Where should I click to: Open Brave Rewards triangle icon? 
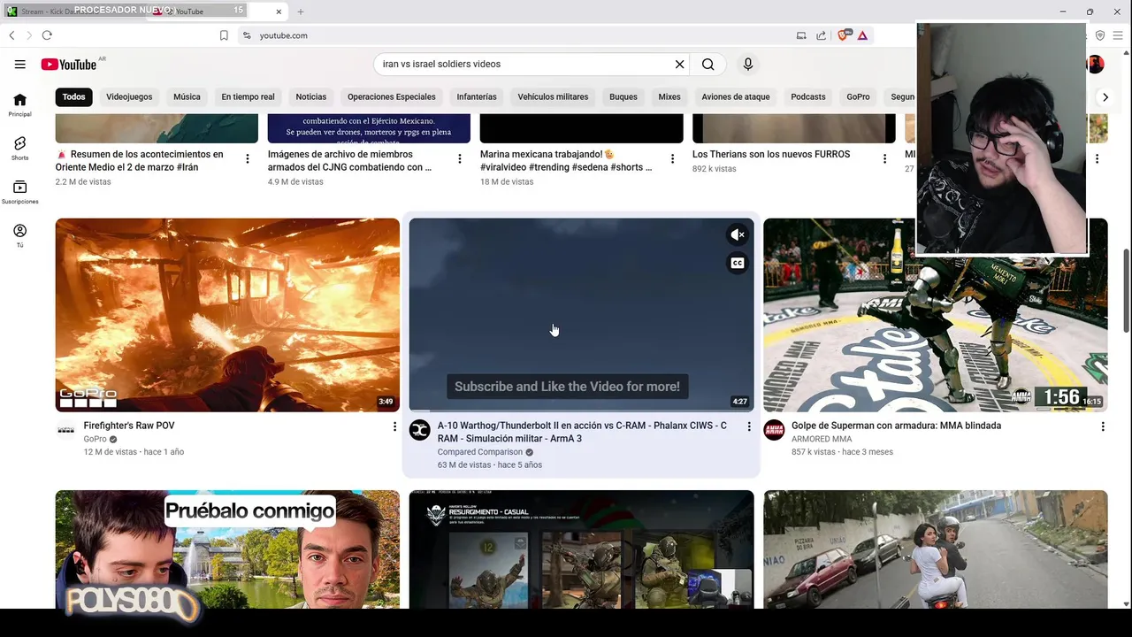pos(862,35)
